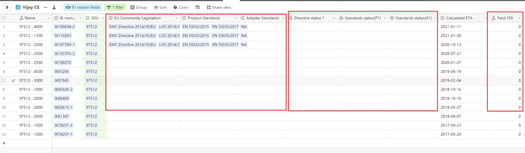Click formula icon in Field 106 header
Viewport: 525px width, 153px height.
(493, 18)
